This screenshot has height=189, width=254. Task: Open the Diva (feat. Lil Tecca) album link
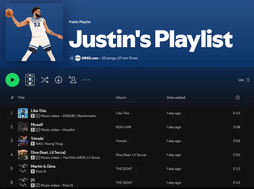pyautogui.click(x=131, y=155)
